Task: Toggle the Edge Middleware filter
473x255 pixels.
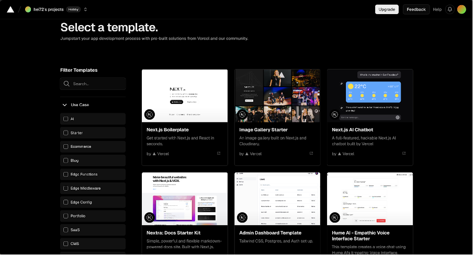Action: point(66,188)
